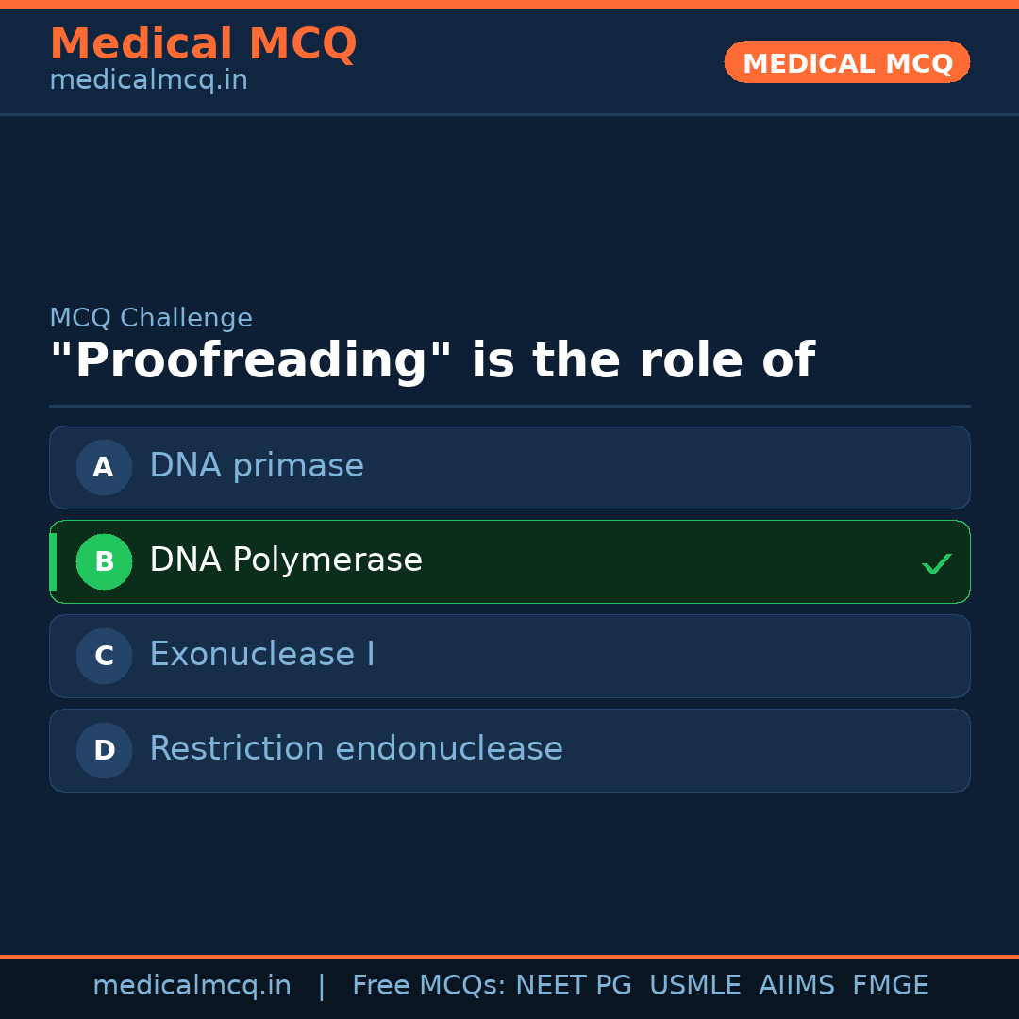Viewport: 1019px width, 1019px height.
Task: Click the Free MCQs footer text
Action: click(428, 986)
